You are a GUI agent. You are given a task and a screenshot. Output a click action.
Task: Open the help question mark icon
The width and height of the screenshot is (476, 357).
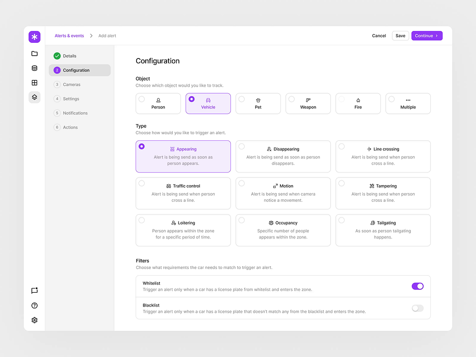[34, 306]
